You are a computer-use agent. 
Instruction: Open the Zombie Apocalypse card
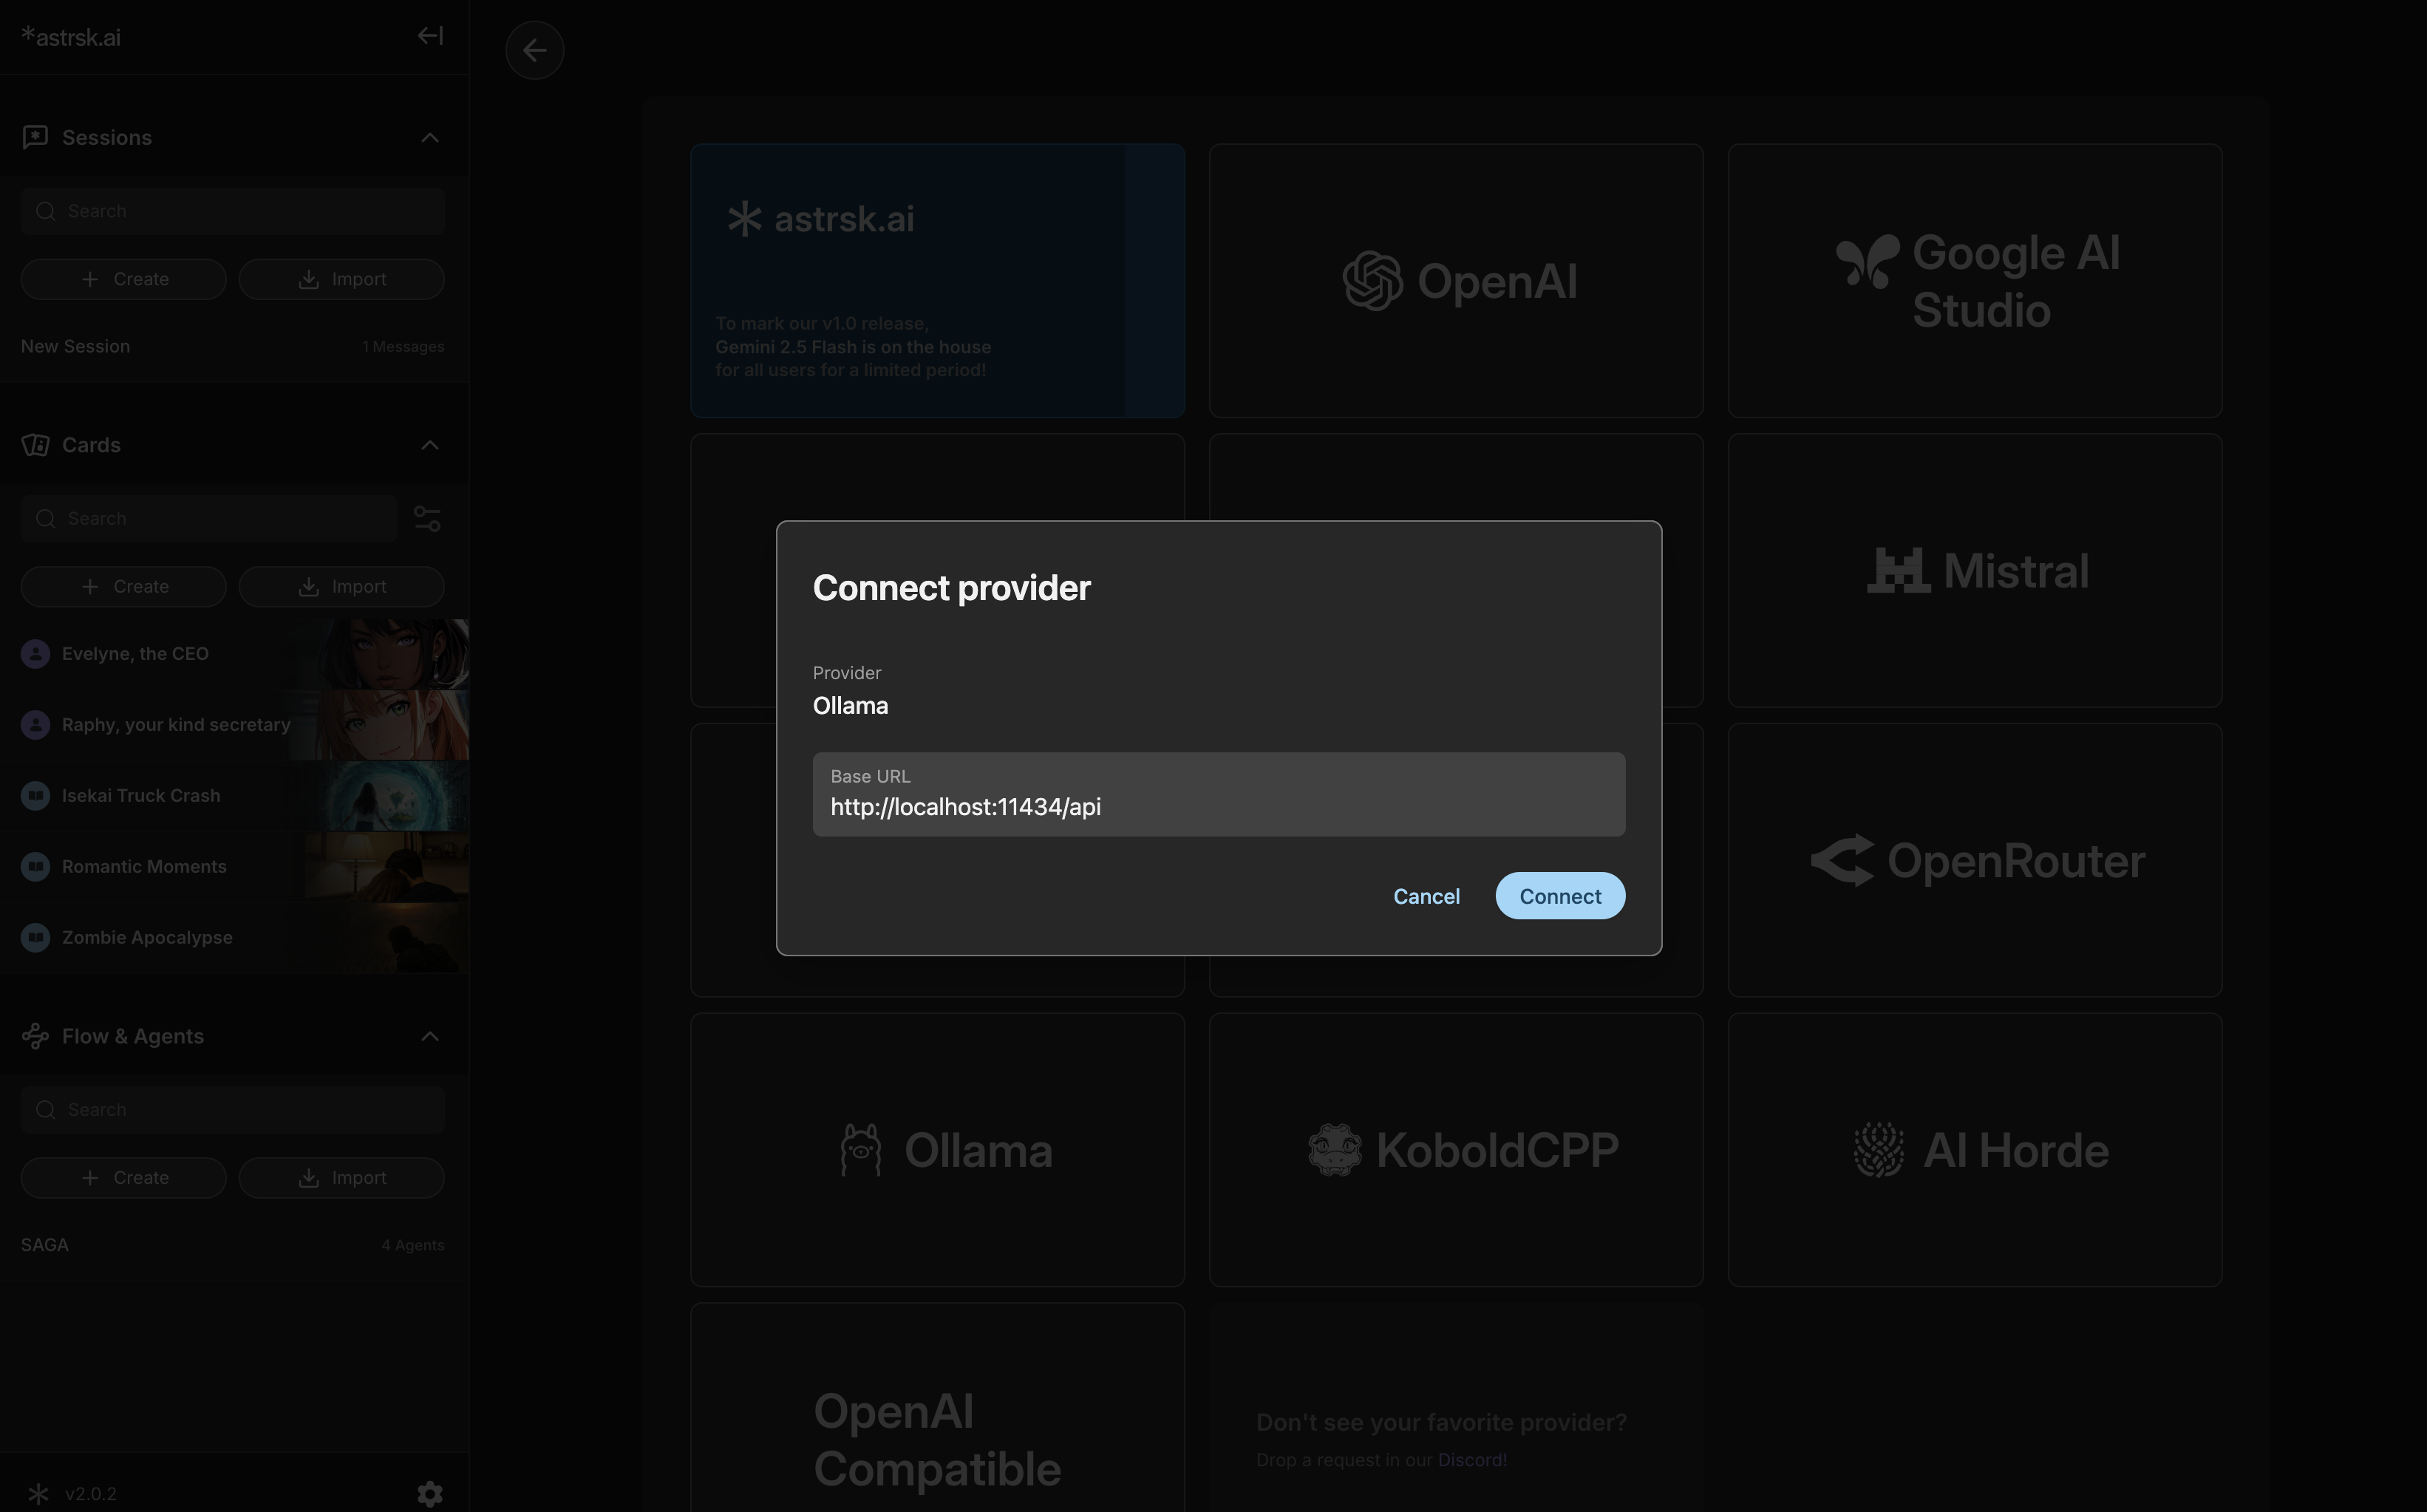234,937
